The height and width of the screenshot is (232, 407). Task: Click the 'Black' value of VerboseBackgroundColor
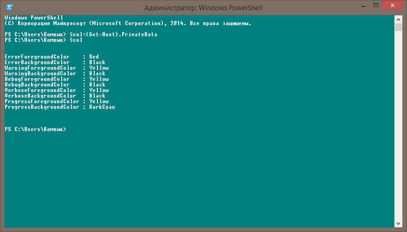click(97, 96)
